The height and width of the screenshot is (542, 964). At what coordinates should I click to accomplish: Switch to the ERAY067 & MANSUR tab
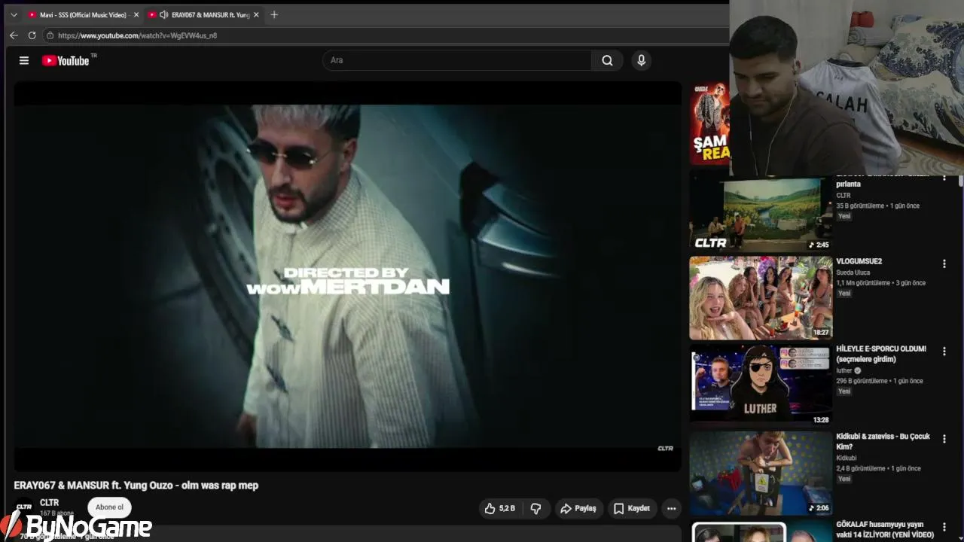click(x=203, y=14)
